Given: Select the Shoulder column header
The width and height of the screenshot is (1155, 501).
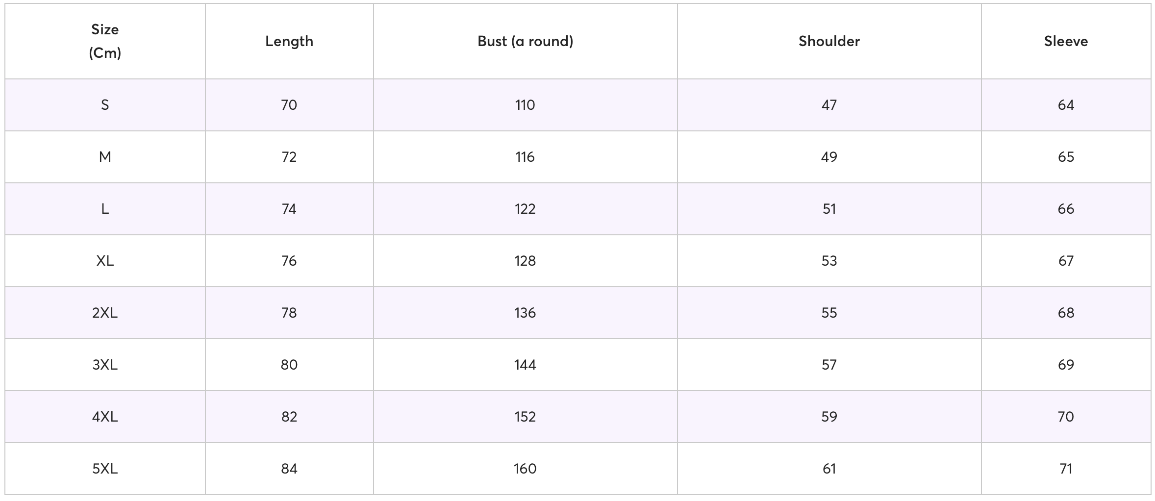Looking at the screenshot, I should coord(829,41).
